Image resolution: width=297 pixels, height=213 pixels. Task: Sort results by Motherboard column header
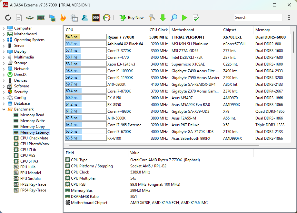[195, 30]
